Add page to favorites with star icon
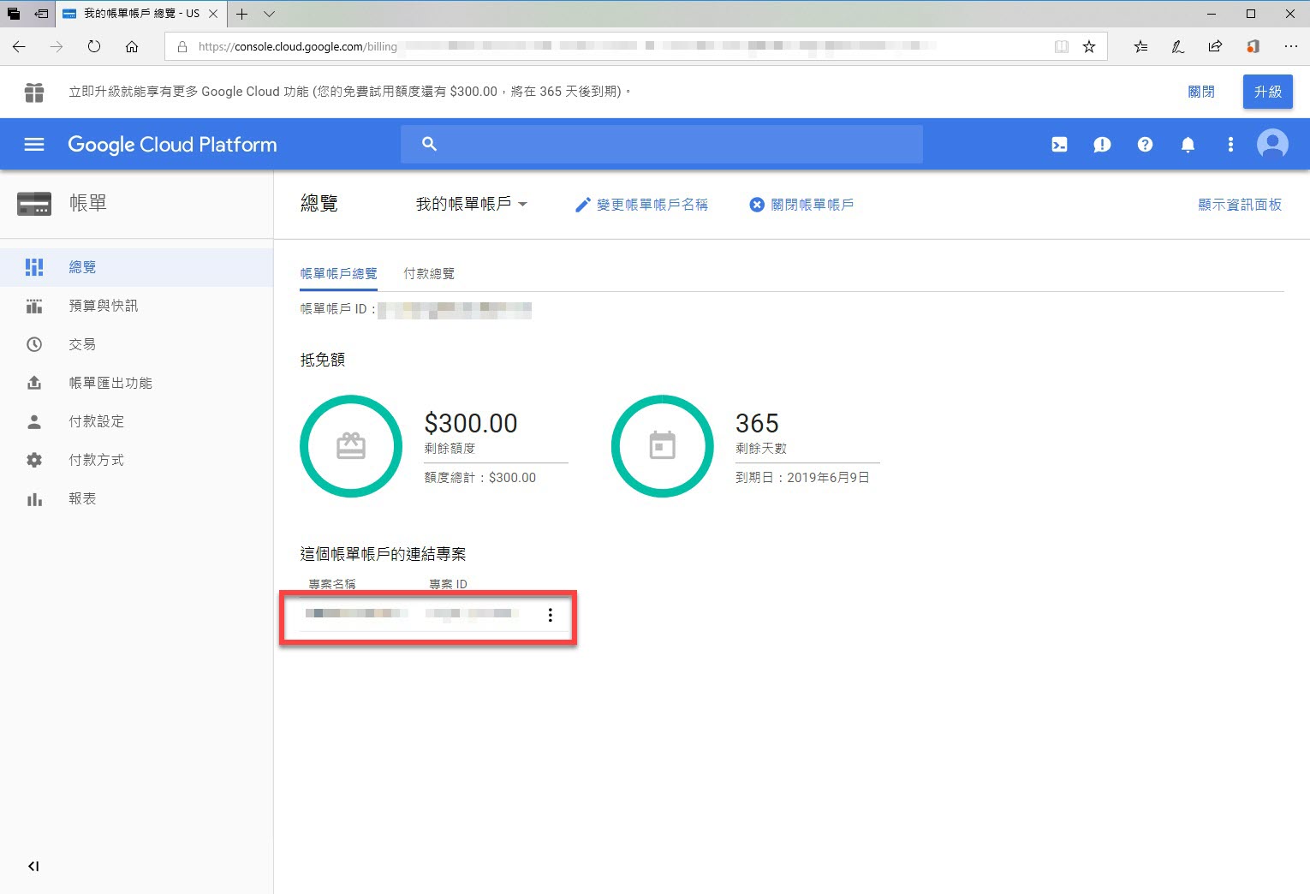 1089,47
